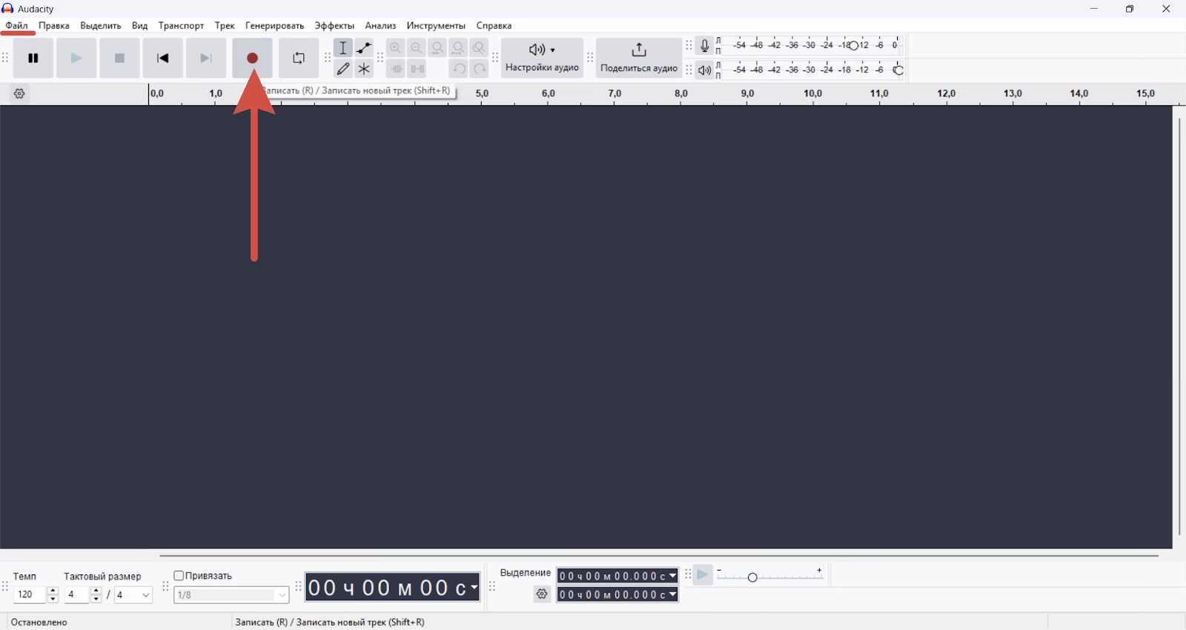Stop playback with the Stop button
Screen dimensions: 1186x630
(x=119, y=59)
